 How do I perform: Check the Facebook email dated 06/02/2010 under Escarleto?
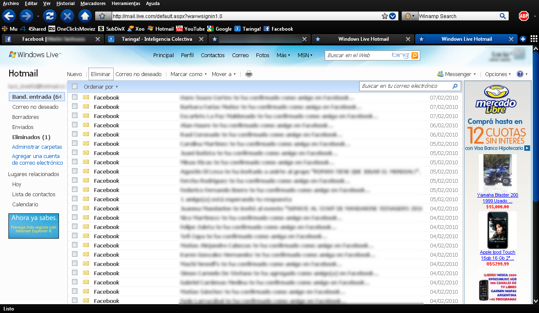(x=75, y=125)
